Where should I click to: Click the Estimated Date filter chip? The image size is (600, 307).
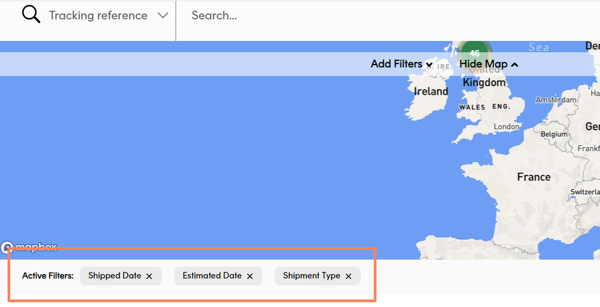(212, 276)
